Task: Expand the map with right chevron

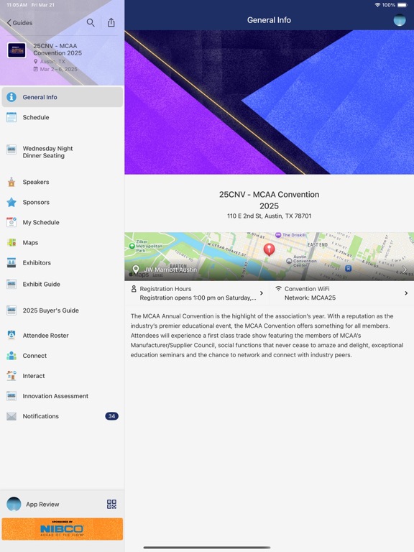Action: [405, 270]
